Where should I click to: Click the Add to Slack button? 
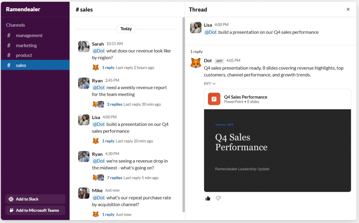tap(35, 199)
